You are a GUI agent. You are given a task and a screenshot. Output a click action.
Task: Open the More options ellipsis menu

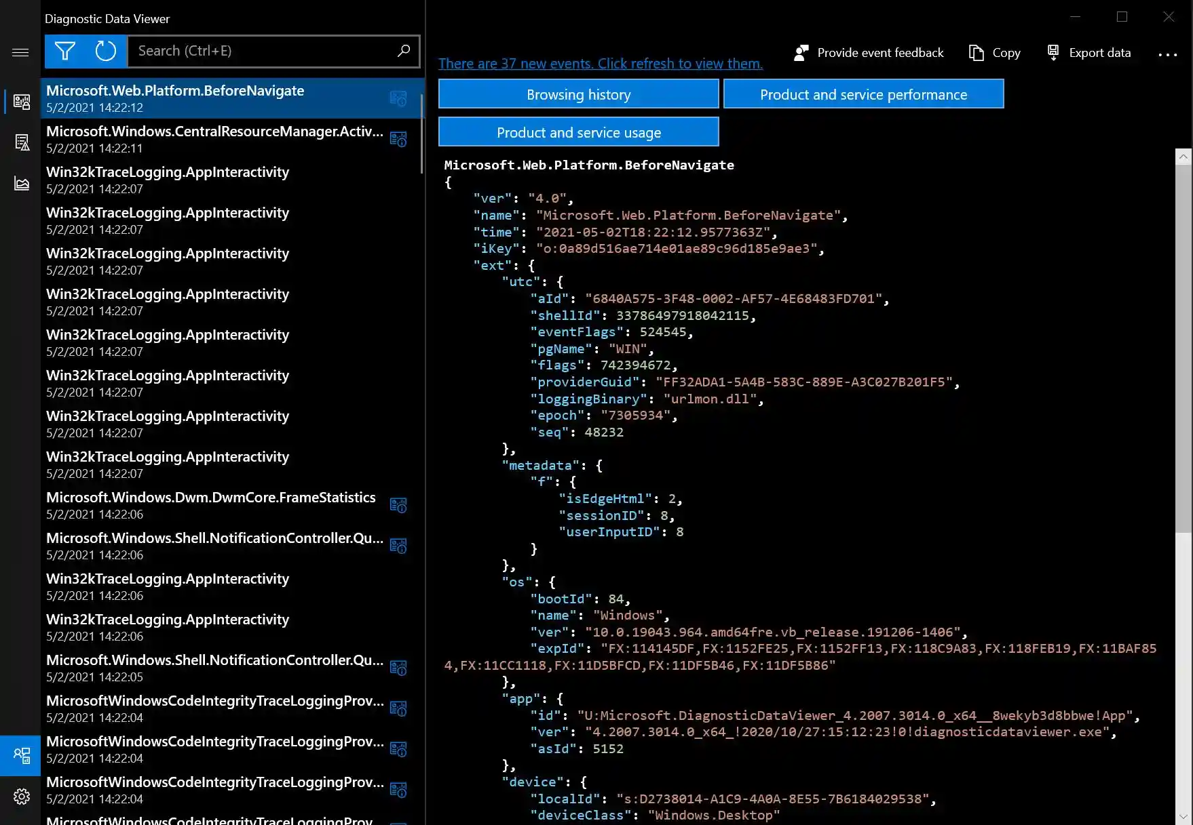click(x=1167, y=54)
